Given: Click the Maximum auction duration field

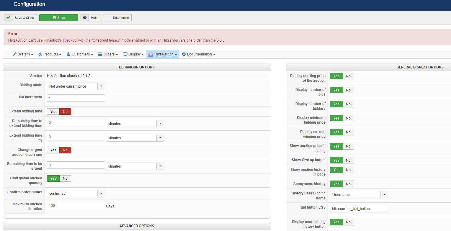Looking at the screenshot, I should tap(76, 205).
